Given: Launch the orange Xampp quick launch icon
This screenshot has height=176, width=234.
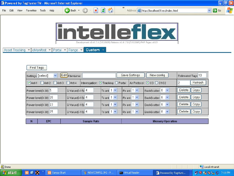Looking at the screenshot, I should 27,173.
